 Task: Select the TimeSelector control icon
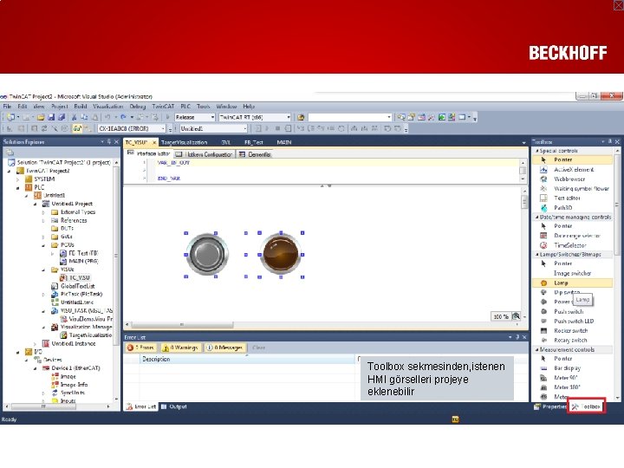[543, 245]
